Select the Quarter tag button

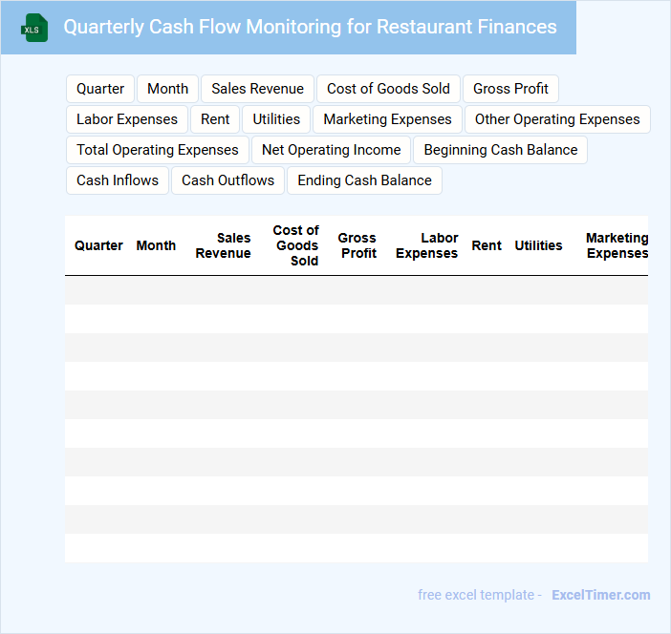pos(100,89)
